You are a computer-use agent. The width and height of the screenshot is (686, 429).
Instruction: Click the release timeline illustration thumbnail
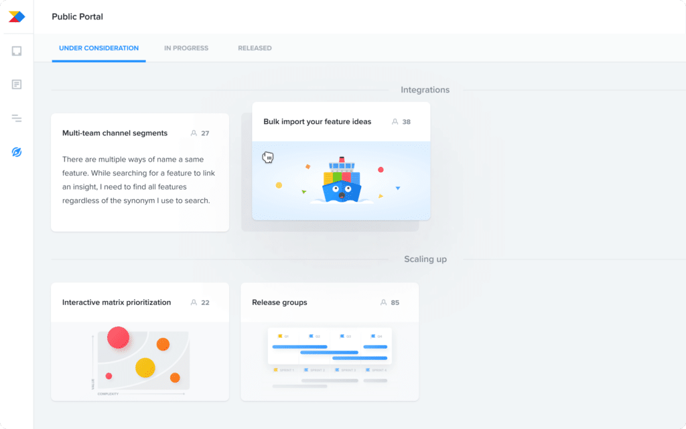point(330,361)
